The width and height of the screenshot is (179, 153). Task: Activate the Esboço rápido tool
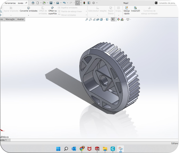click(x=127, y=11)
